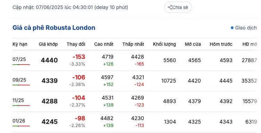Click the 4339 matched price for 09/25
The image size is (261, 133).
[49, 81]
